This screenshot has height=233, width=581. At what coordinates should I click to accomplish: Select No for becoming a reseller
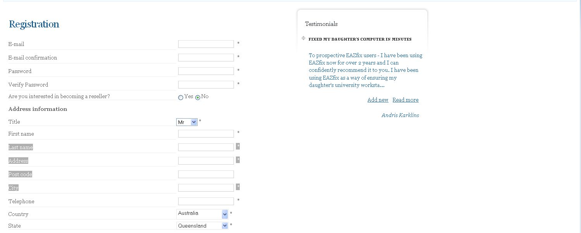(198, 97)
